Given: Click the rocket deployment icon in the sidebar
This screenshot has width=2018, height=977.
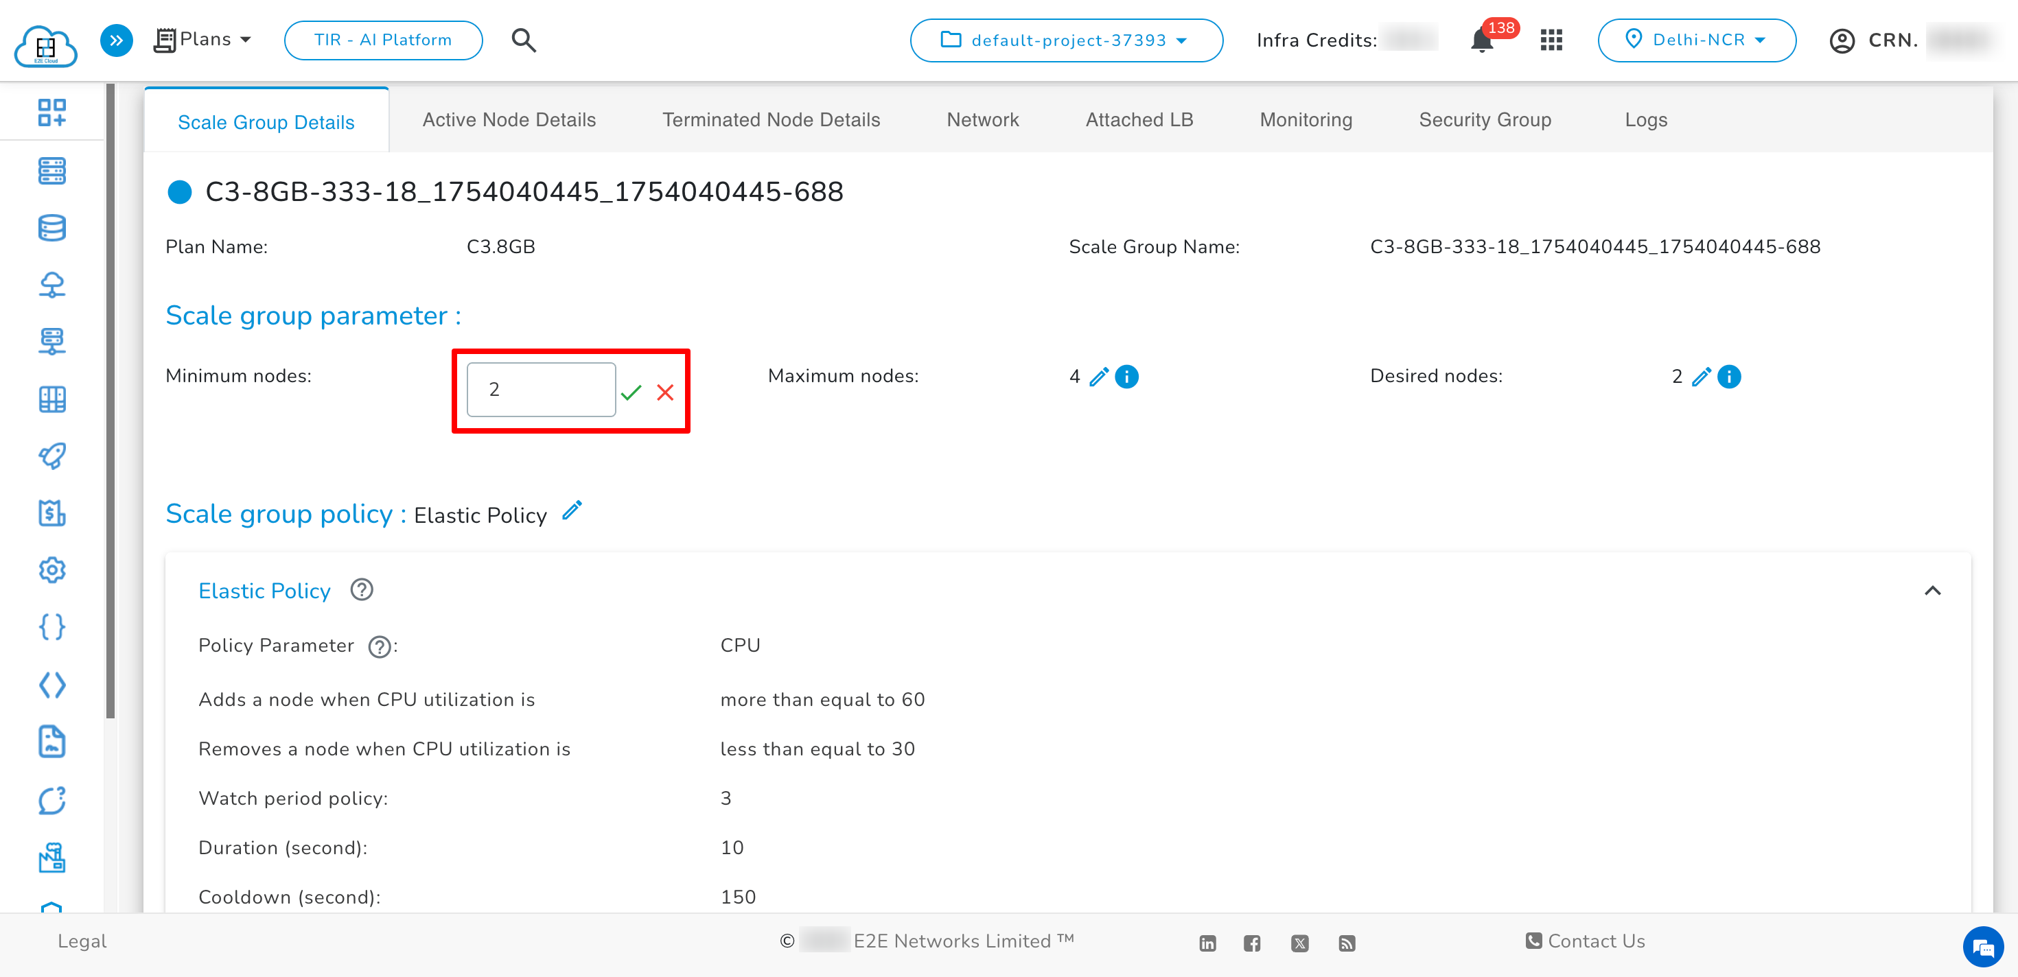Looking at the screenshot, I should pyautogui.click(x=51, y=456).
